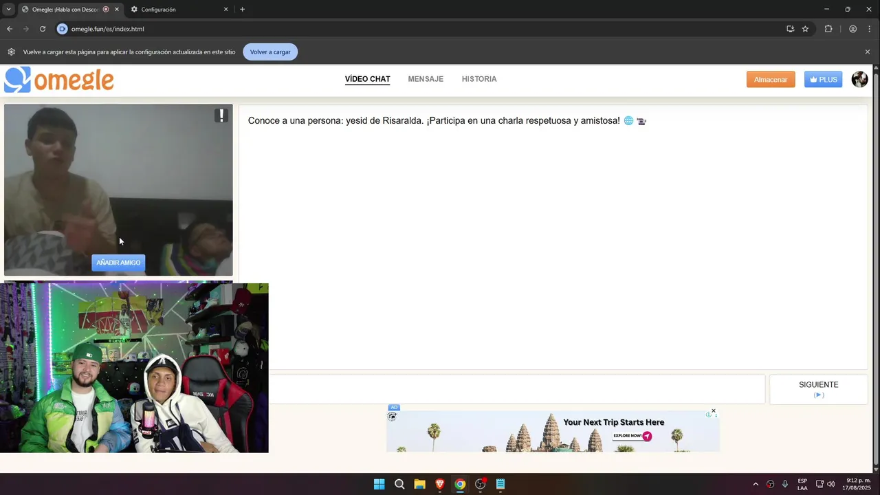Click the orange Almacenar button
The width and height of the screenshot is (880, 495).
coord(771,79)
